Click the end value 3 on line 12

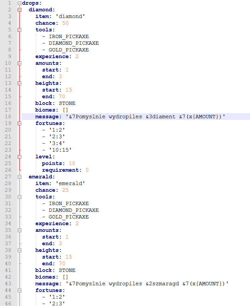[x=60, y=76]
